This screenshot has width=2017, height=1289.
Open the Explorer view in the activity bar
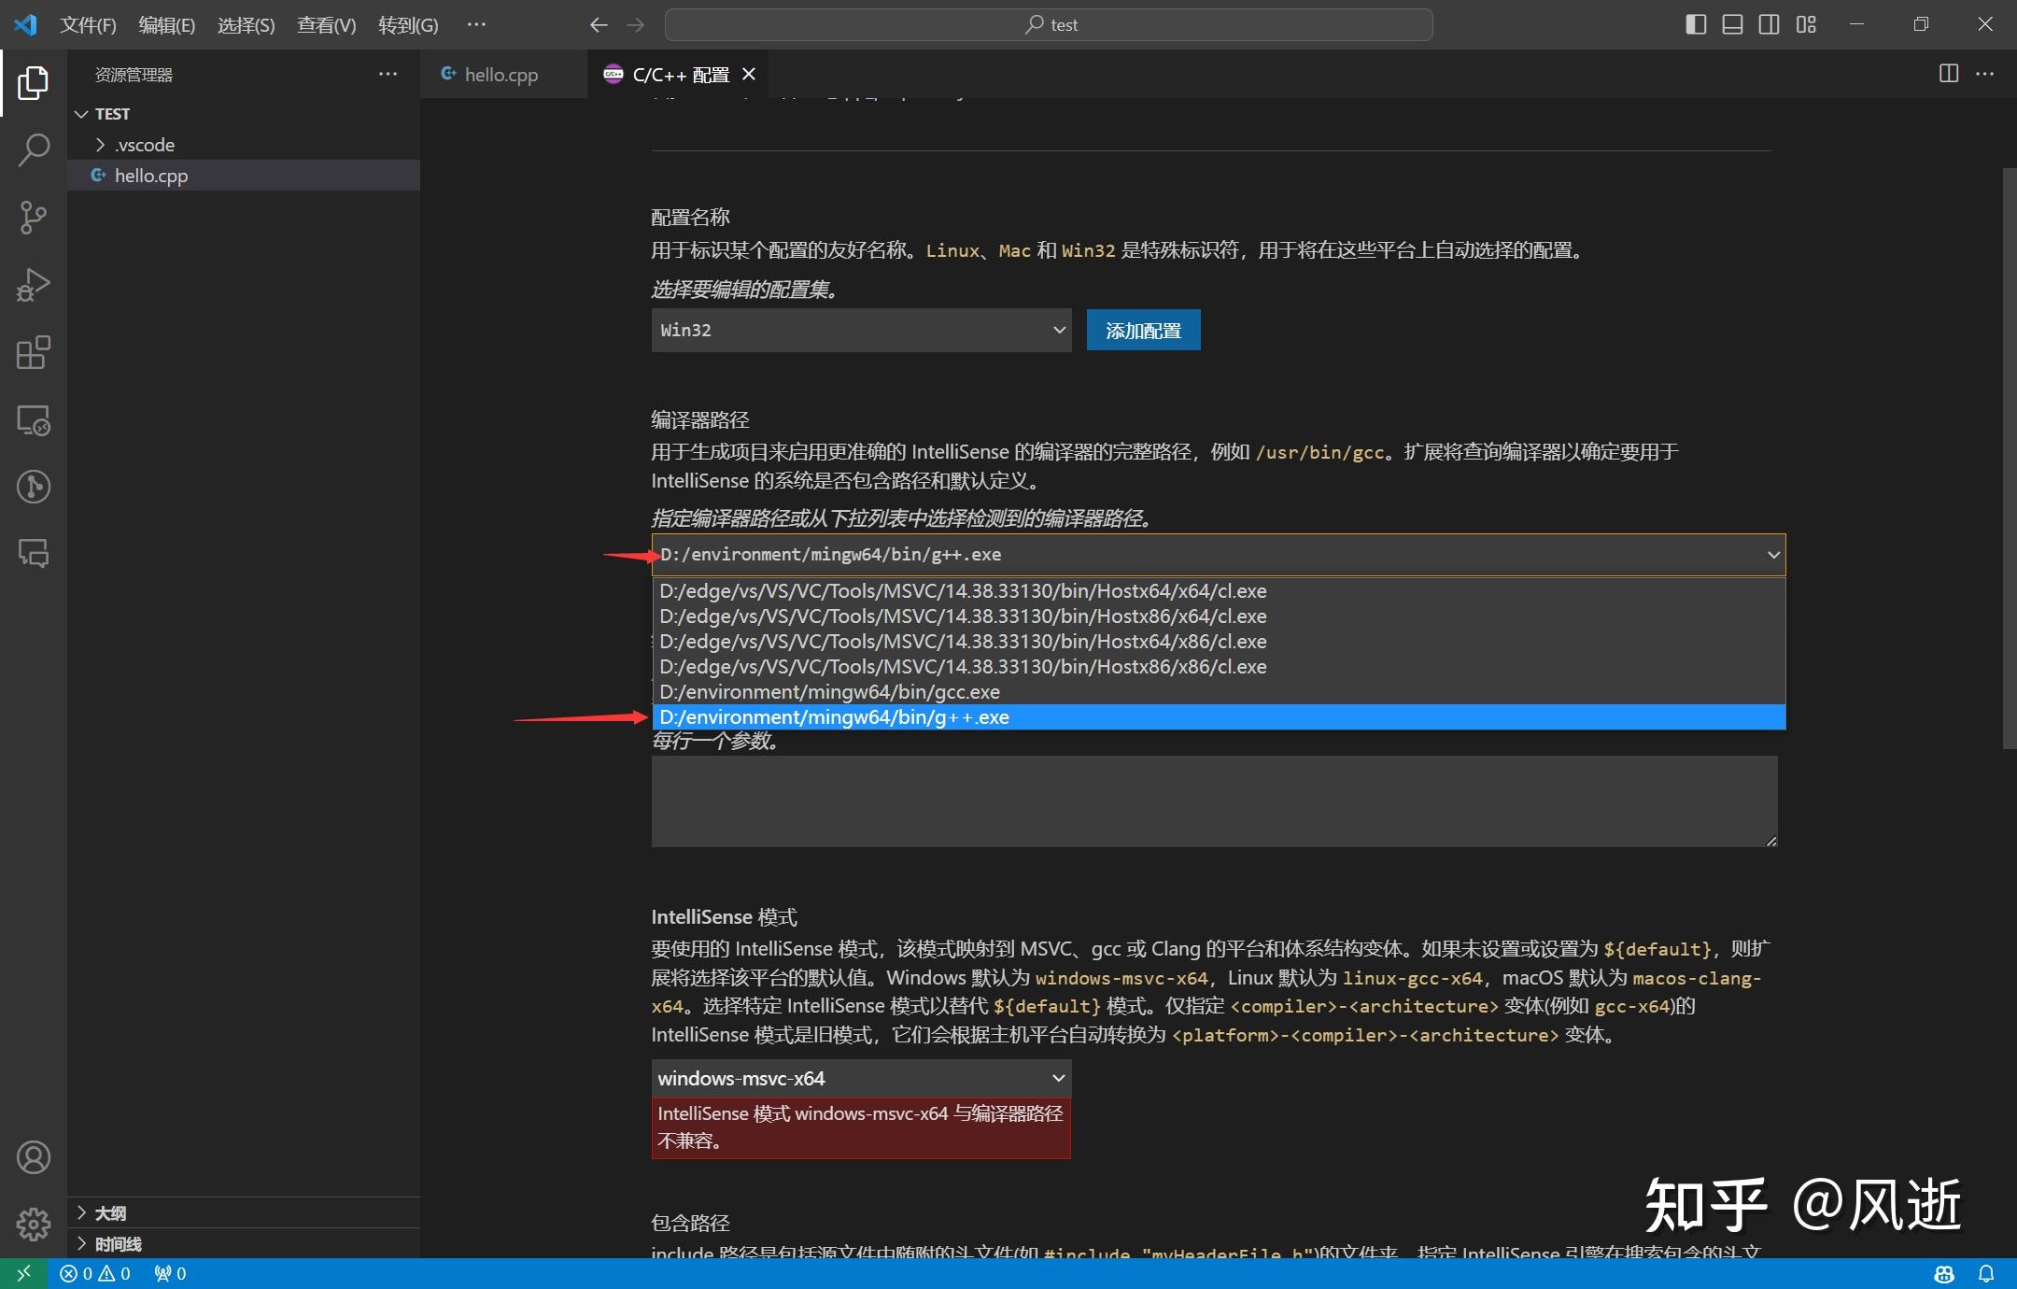click(34, 83)
